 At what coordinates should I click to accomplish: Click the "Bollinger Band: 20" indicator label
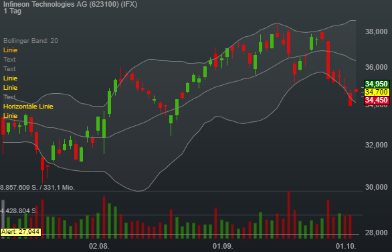pyautogui.click(x=31, y=41)
